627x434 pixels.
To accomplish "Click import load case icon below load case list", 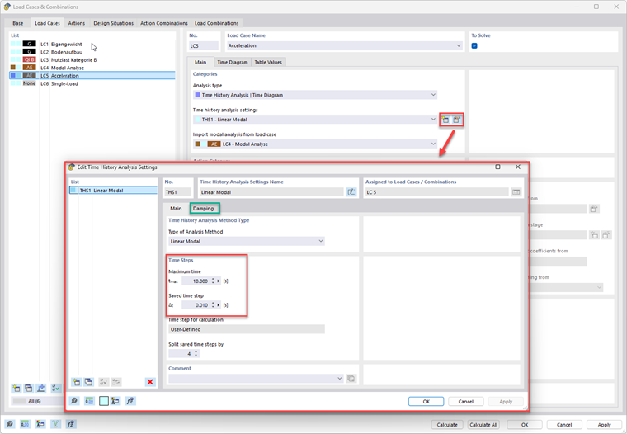I will (40, 388).
